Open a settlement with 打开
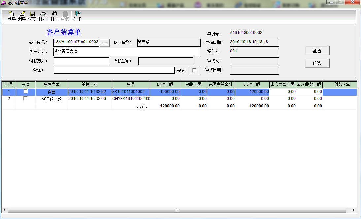Image resolution: width=361 pixels, height=219 pixels. (x=54, y=16)
